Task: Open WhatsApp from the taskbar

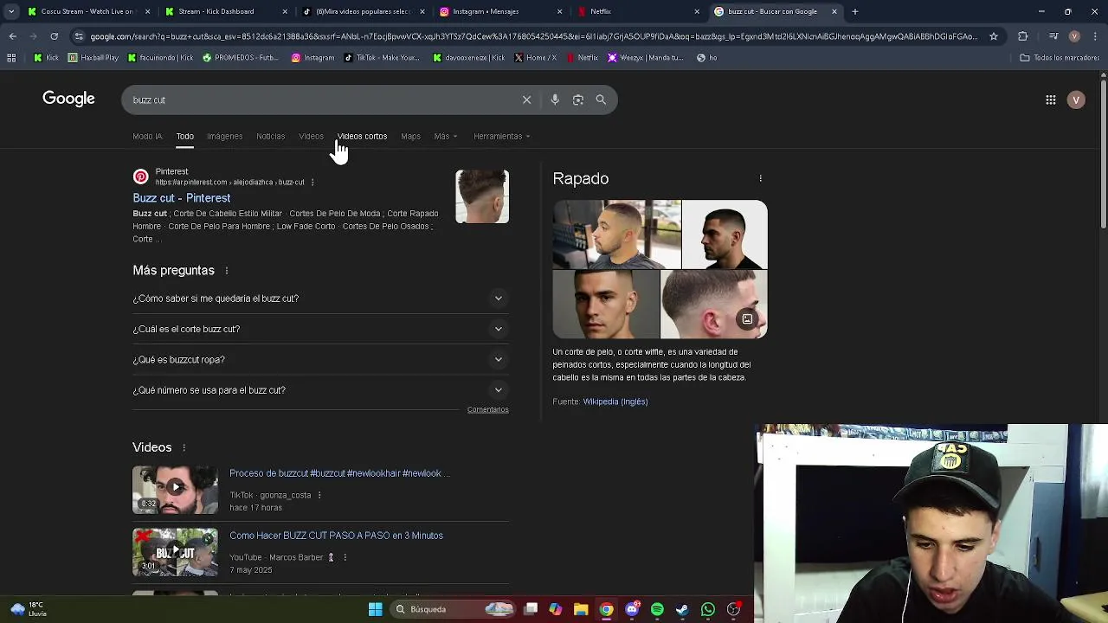Action: (708, 609)
